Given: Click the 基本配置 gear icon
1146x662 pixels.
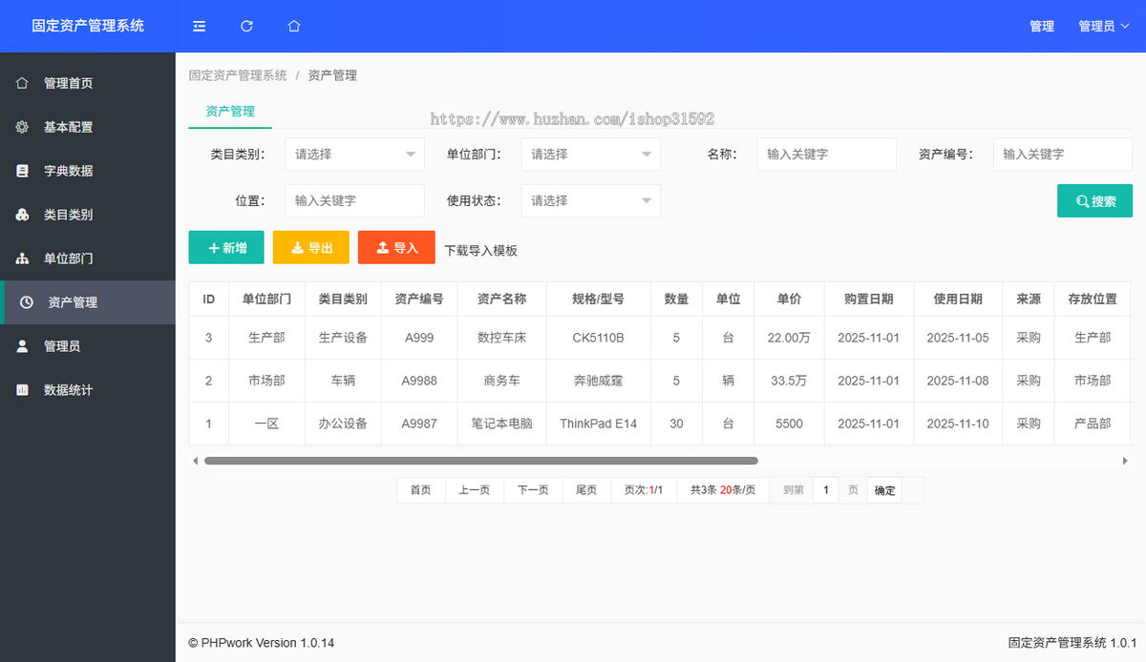Looking at the screenshot, I should point(22,127).
